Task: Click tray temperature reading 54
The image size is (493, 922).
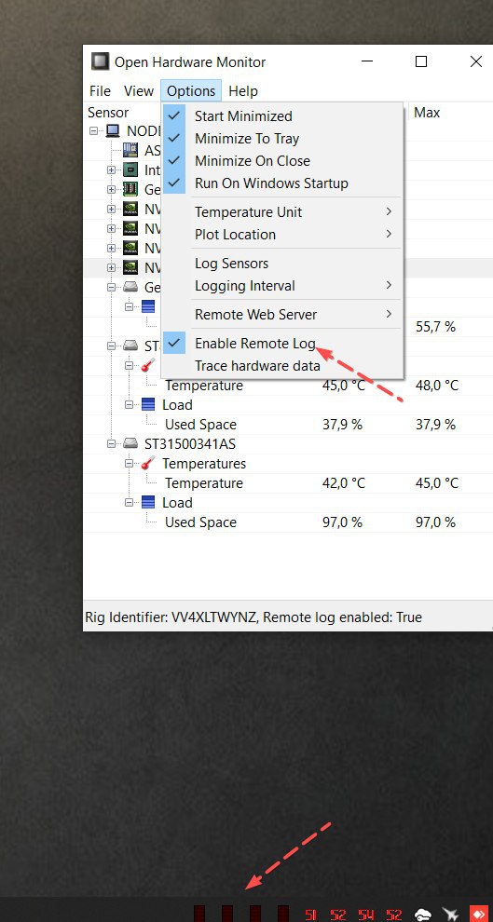Action: tap(366, 915)
